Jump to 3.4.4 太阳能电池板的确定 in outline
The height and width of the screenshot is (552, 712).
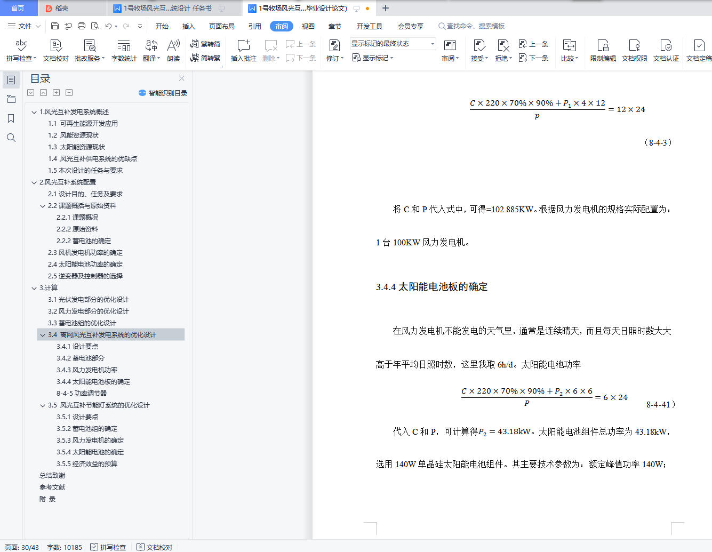pyautogui.click(x=93, y=382)
